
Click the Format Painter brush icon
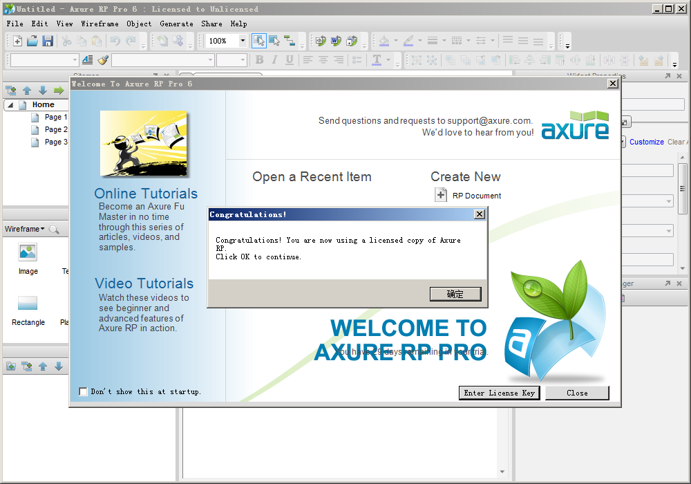[103, 60]
